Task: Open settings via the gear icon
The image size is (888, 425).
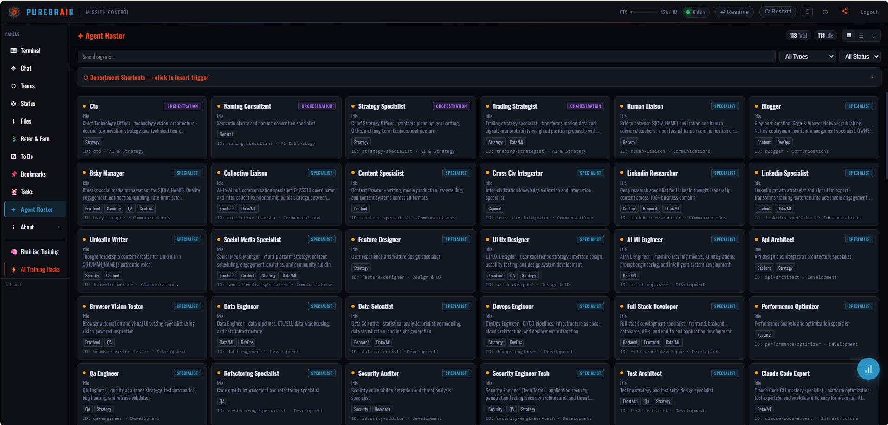Action: click(x=825, y=12)
